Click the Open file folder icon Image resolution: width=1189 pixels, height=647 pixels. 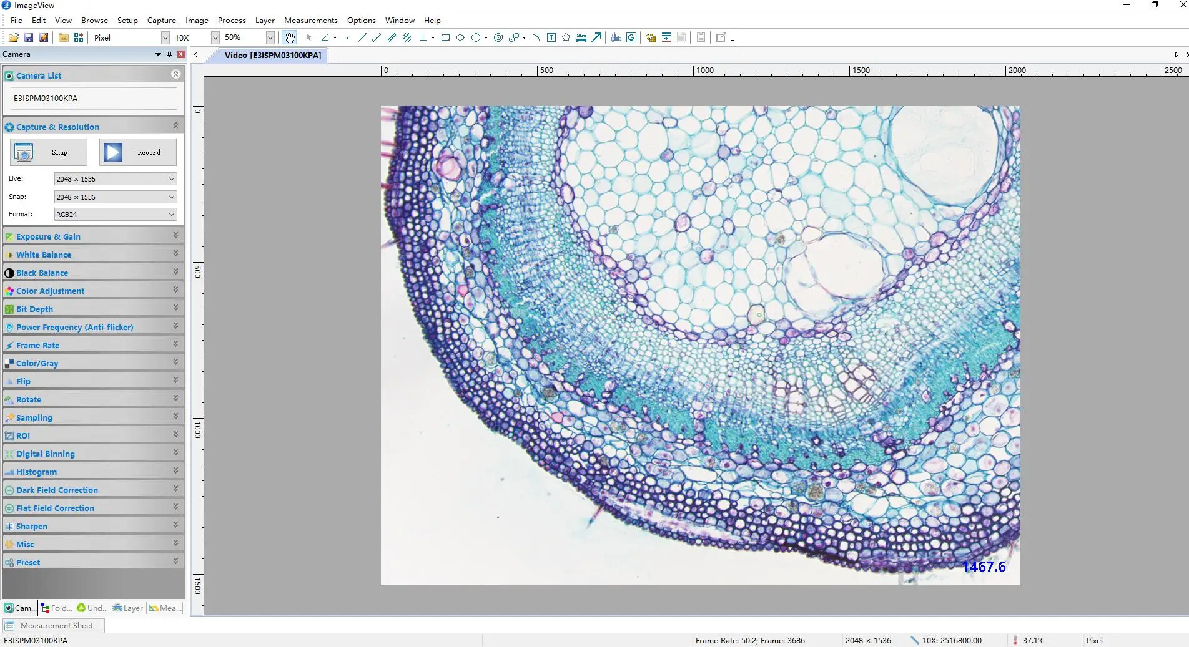[x=13, y=37]
